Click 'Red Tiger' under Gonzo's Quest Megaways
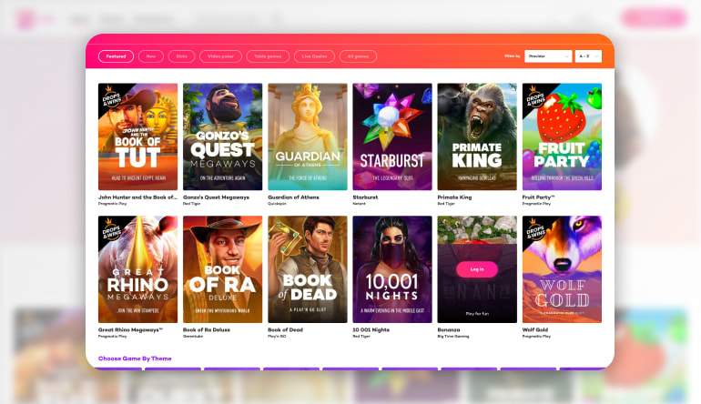Screen dimensions: 701x404 pyautogui.click(x=191, y=203)
